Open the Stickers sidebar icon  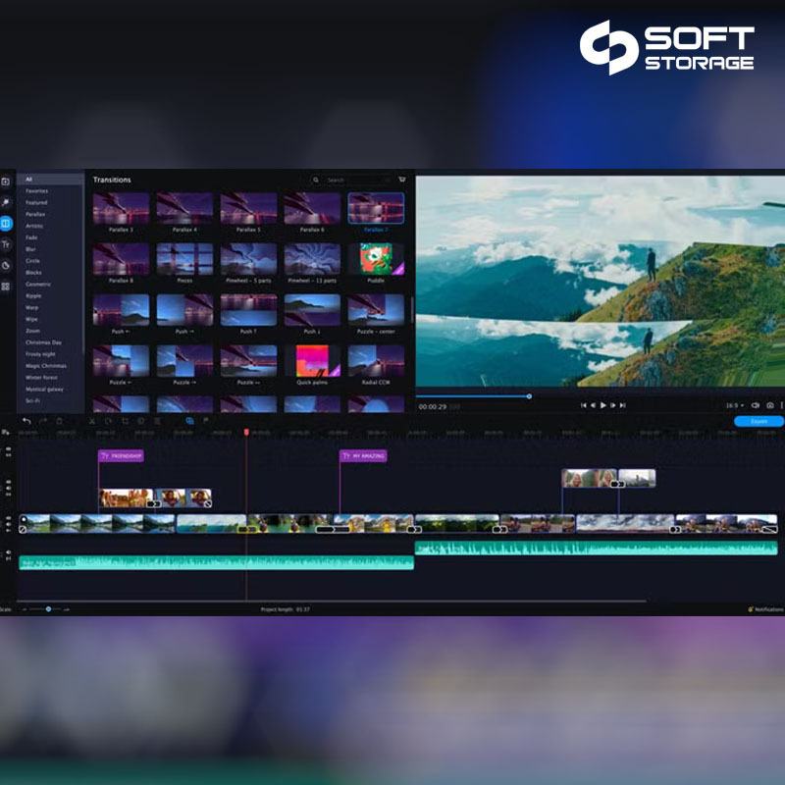click(6, 265)
